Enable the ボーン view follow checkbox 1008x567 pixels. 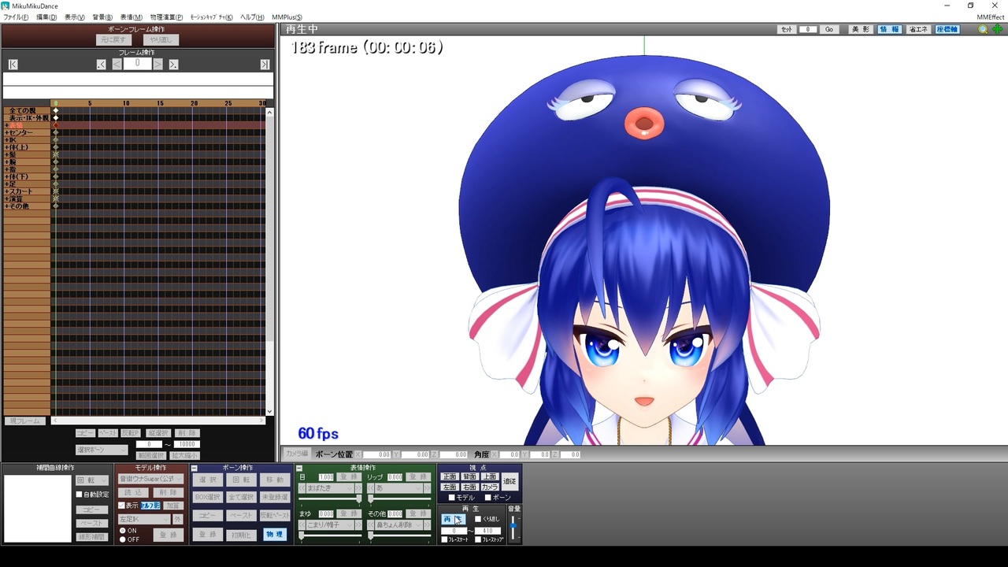click(487, 498)
